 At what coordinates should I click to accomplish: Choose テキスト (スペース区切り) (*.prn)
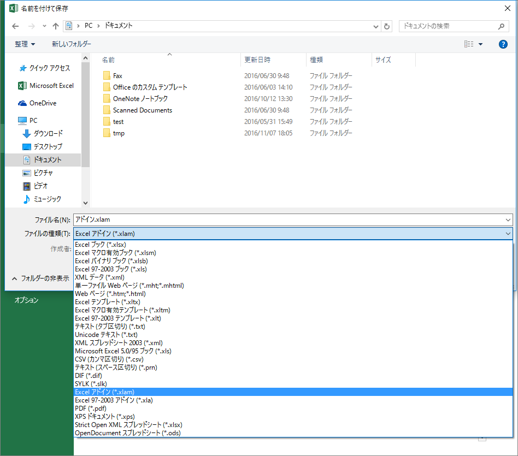click(293, 368)
